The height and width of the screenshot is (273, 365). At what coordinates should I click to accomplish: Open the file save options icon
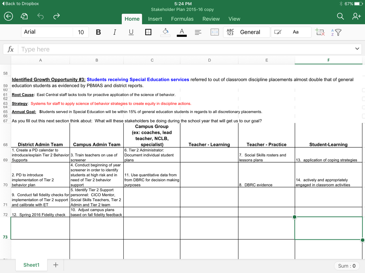tap(24, 16)
